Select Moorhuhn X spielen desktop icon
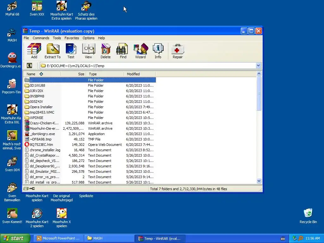Viewport: 324px width, 243px height. pos(62,218)
